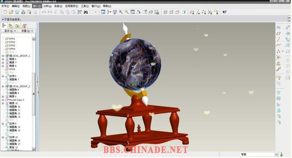Click the zoom in magnifier icon
This screenshot has height=158, width=292.
click(x=121, y=12)
